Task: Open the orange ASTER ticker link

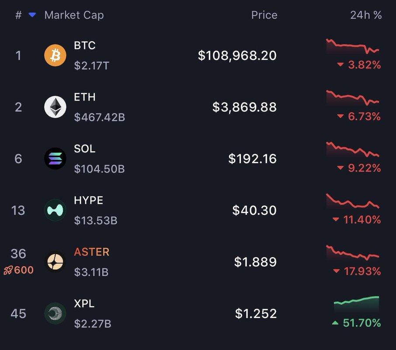Action: [x=92, y=252]
